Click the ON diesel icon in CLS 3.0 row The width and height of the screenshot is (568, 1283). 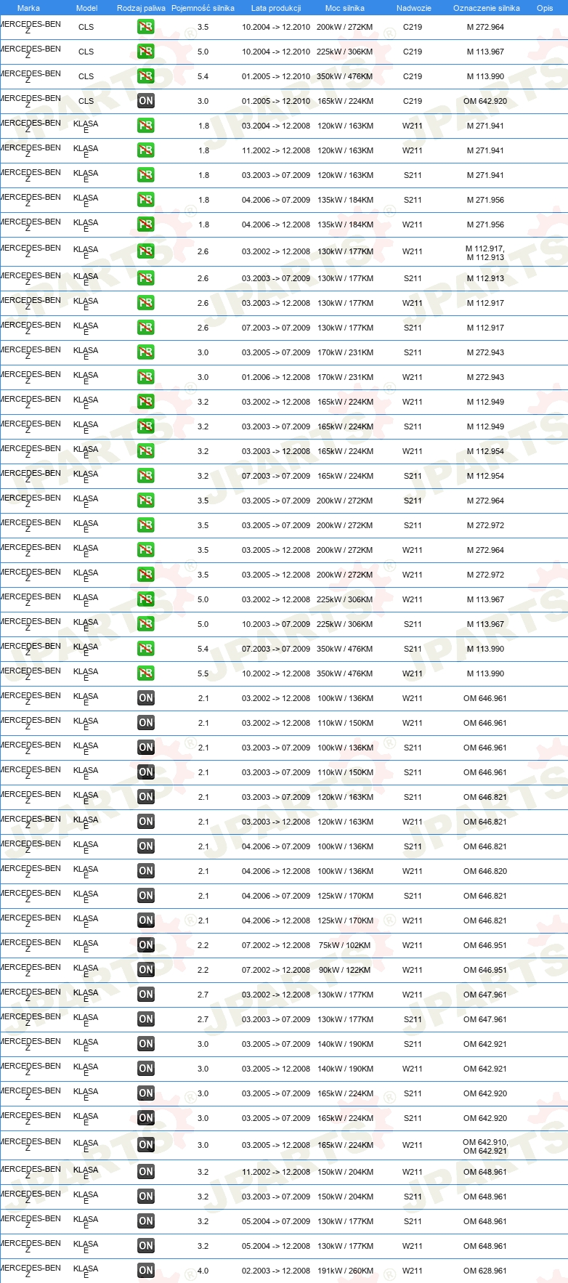point(146,101)
